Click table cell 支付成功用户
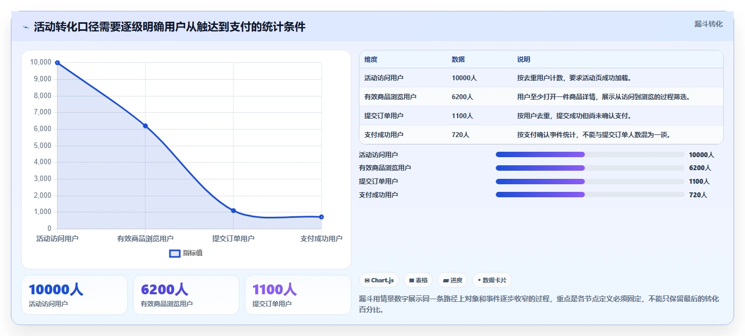This screenshot has height=336, width=745. point(384,134)
